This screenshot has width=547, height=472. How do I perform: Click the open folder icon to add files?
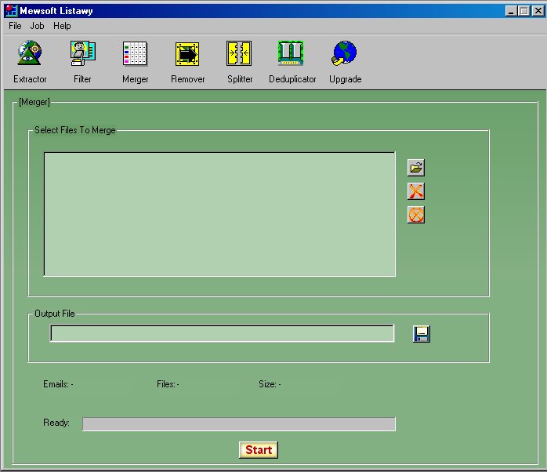[x=416, y=168]
